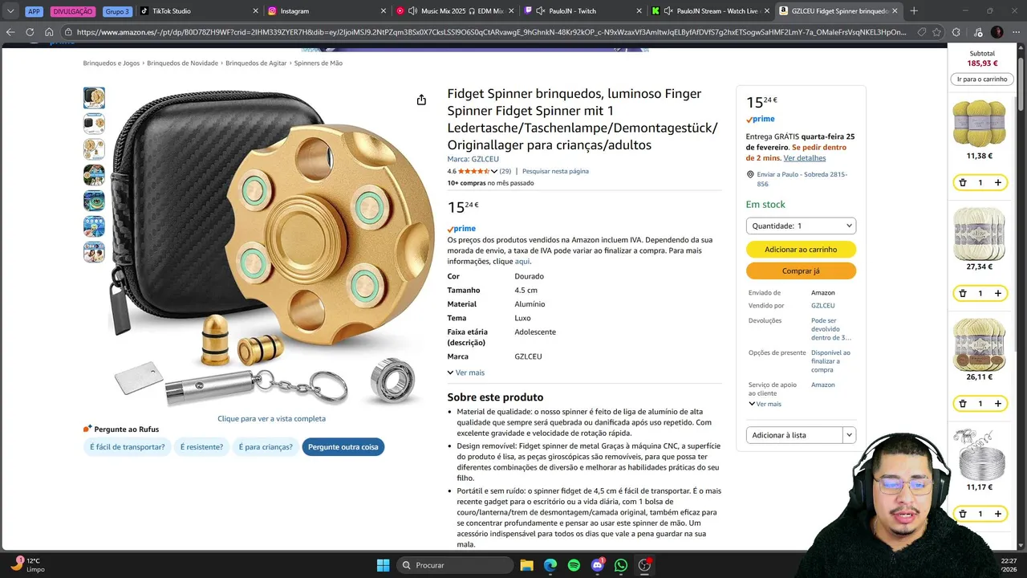Click Adicionar ao carrinho button
Viewport: 1027px width, 578px height.
pos(801,250)
